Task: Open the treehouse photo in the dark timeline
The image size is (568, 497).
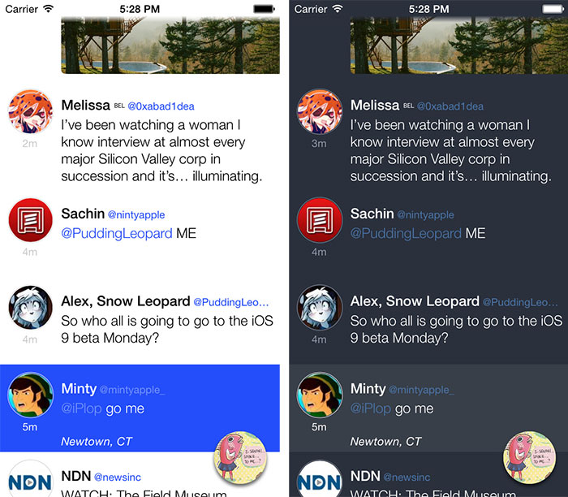Action: 459,45
